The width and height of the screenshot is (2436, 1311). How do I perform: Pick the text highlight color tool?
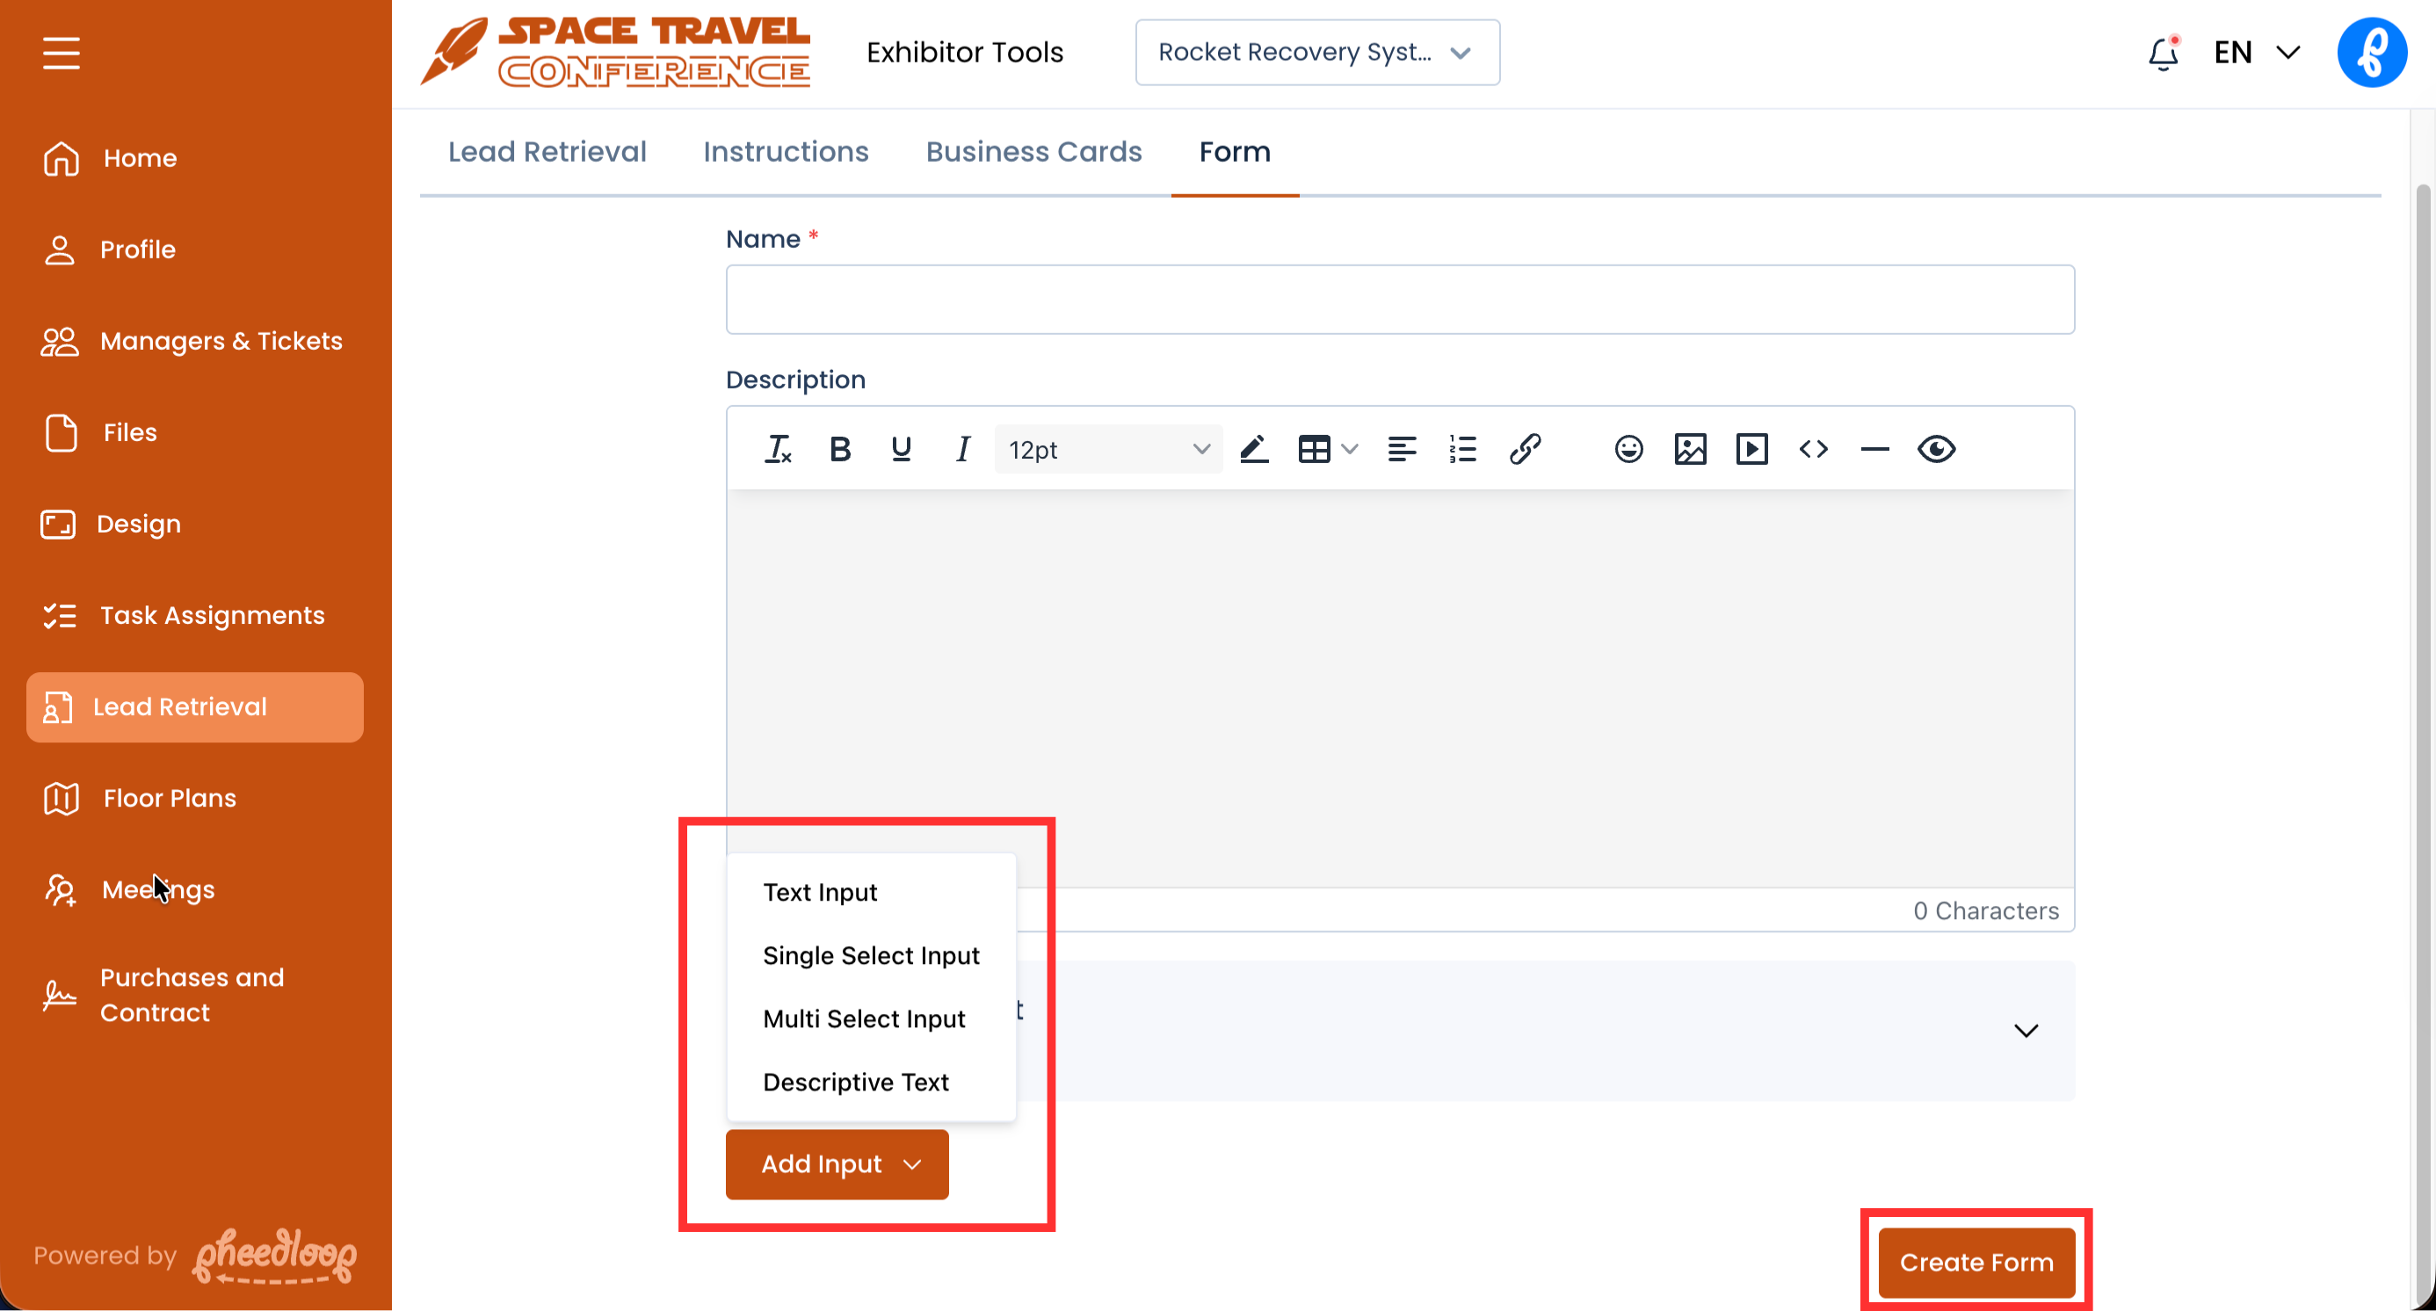(x=1254, y=449)
